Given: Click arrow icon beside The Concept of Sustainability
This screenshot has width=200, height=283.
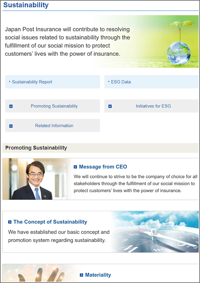Looking at the screenshot, I should 10,222.
